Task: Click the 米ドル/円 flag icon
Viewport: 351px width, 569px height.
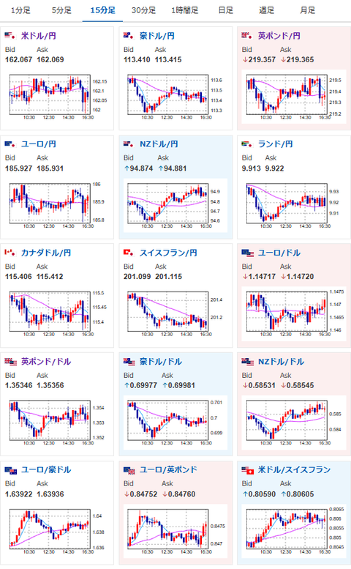Action: pyautogui.click(x=10, y=36)
